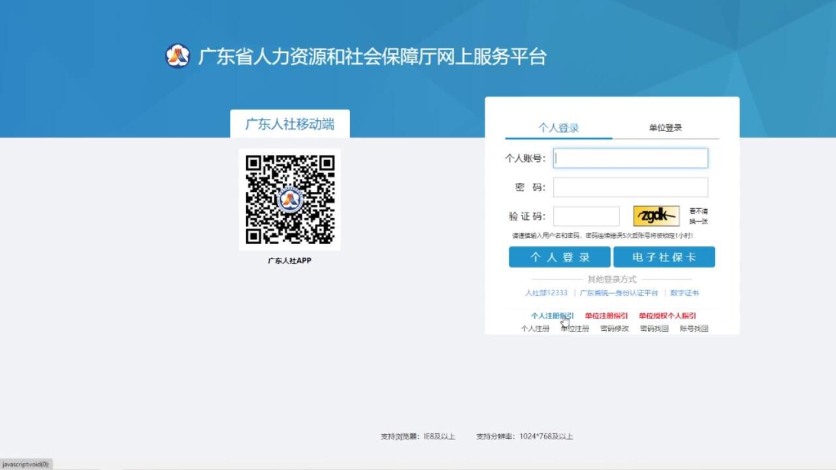Open the 个人注册 registration page
836x470 pixels.
(536, 328)
